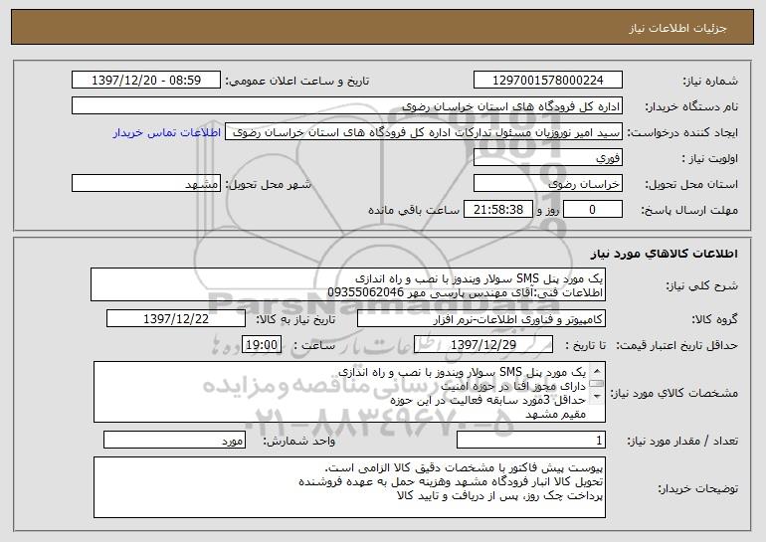The width and height of the screenshot is (766, 542).
Task: Click the header title جزئیات اطلاعات نیاز
Action: coord(678,28)
